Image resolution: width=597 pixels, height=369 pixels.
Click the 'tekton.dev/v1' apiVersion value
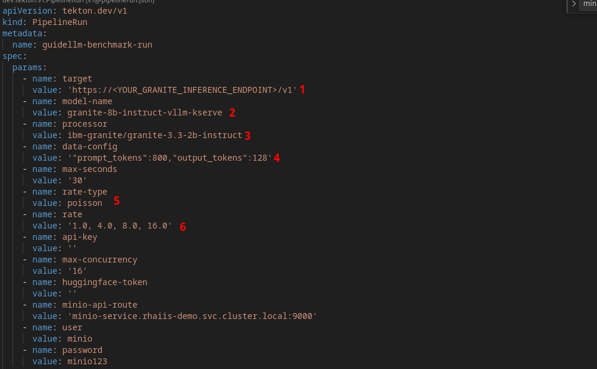coord(95,11)
